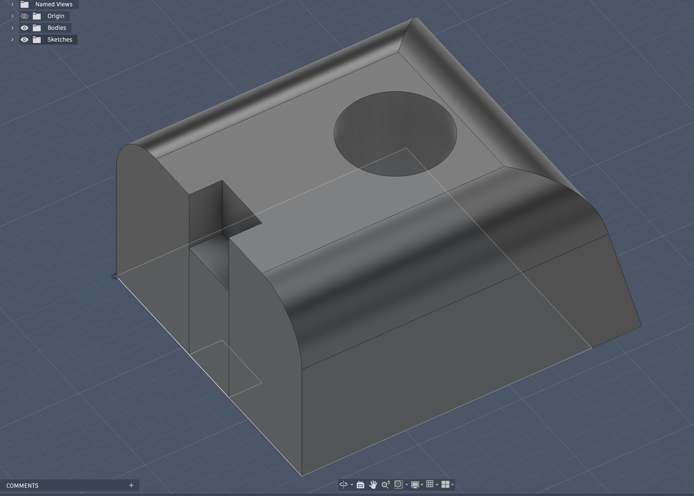Show the hidden Origin folder
The height and width of the screenshot is (496, 694).
click(x=24, y=16)
